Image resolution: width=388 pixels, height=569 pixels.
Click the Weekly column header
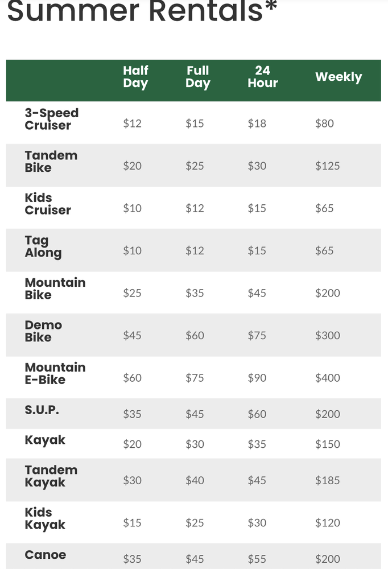tap(339, 77)
